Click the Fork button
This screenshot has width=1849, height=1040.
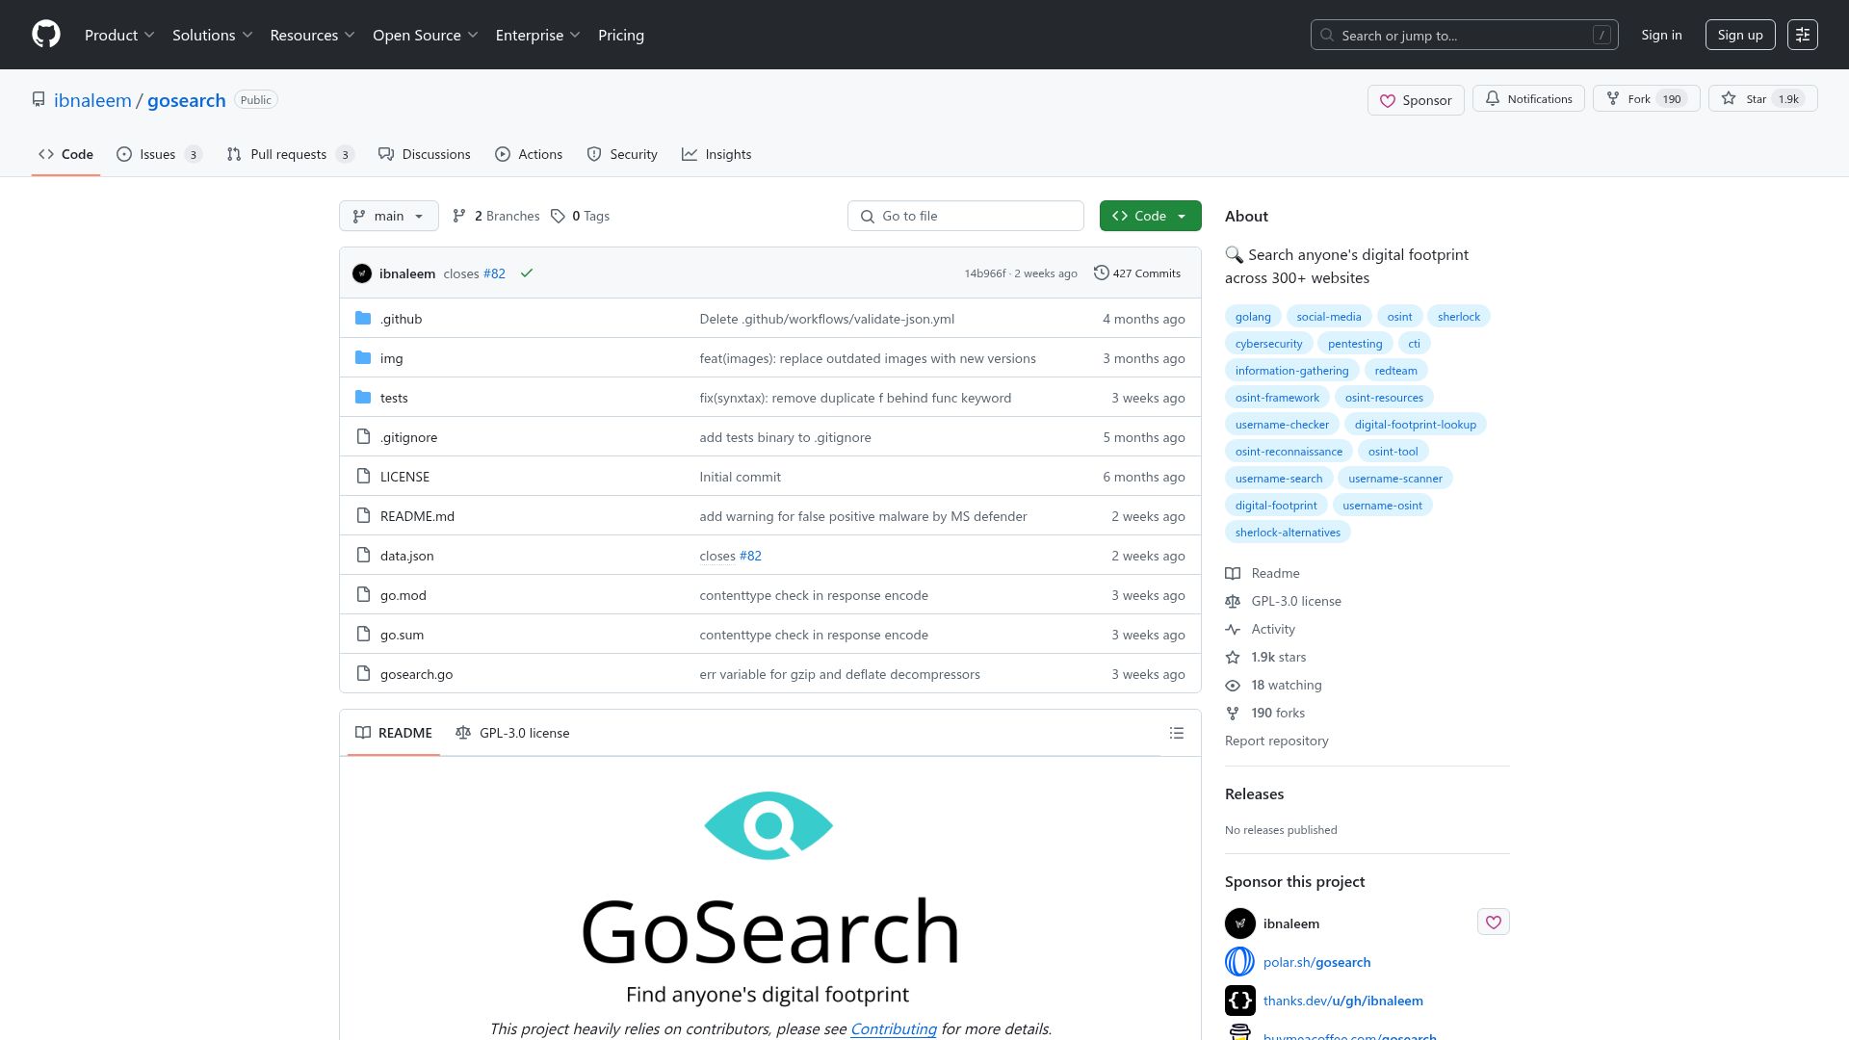1646,99
